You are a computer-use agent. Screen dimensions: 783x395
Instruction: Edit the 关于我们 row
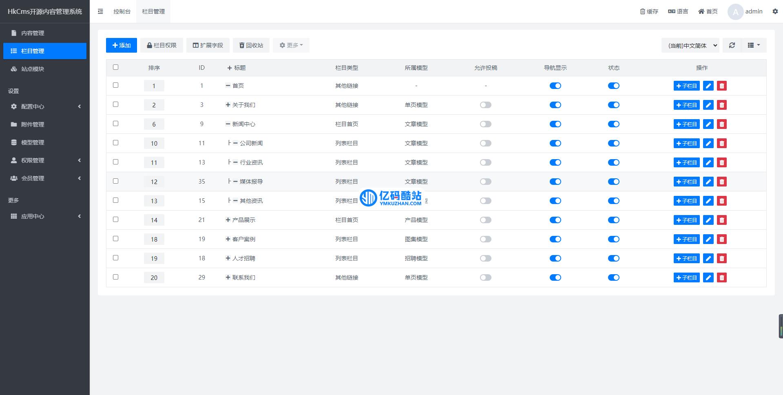point(708,105)
